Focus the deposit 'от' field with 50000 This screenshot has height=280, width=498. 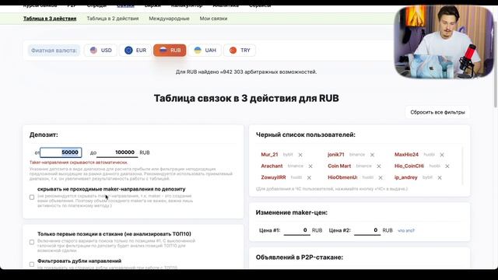pyautogui.click(x=61, y=152)
